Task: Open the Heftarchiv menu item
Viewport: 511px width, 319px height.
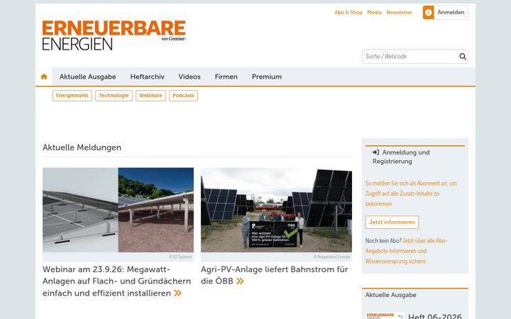Action: click(x=148, y=77)
